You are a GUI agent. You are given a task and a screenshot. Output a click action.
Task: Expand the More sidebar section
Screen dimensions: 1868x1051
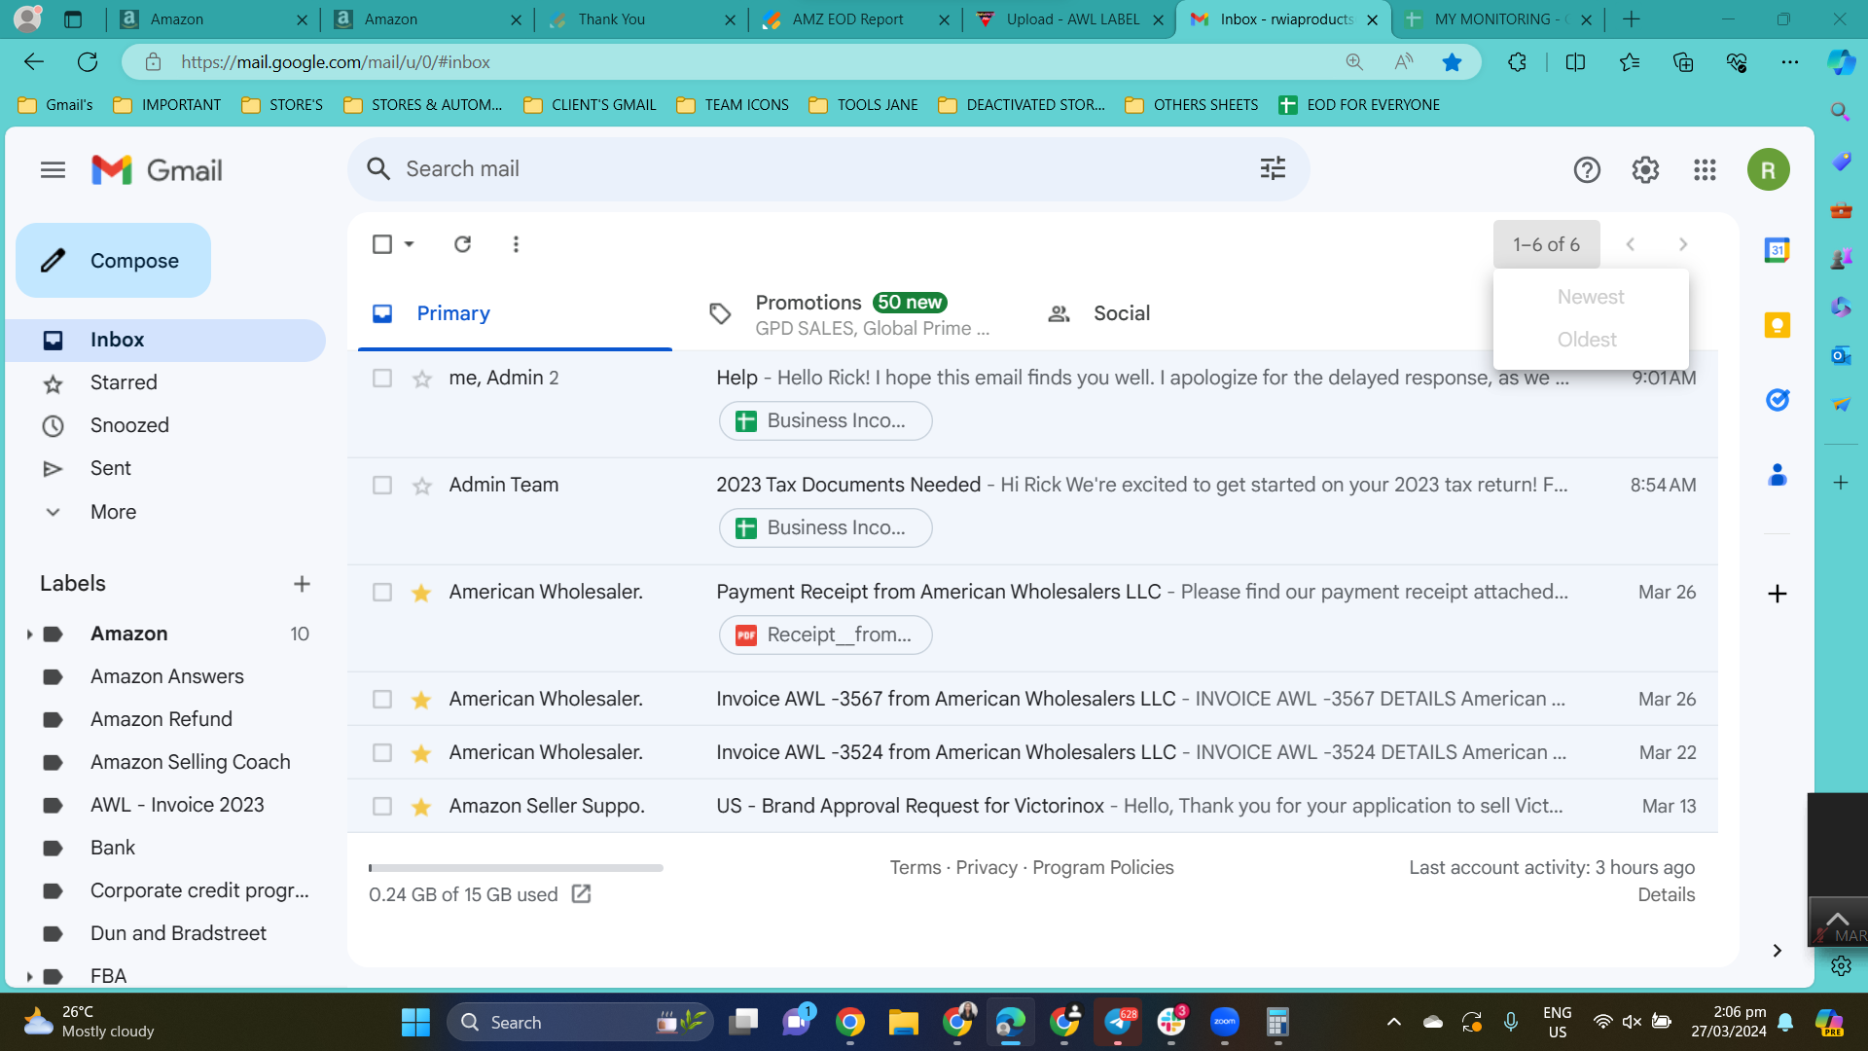click(x=114, y=512)
